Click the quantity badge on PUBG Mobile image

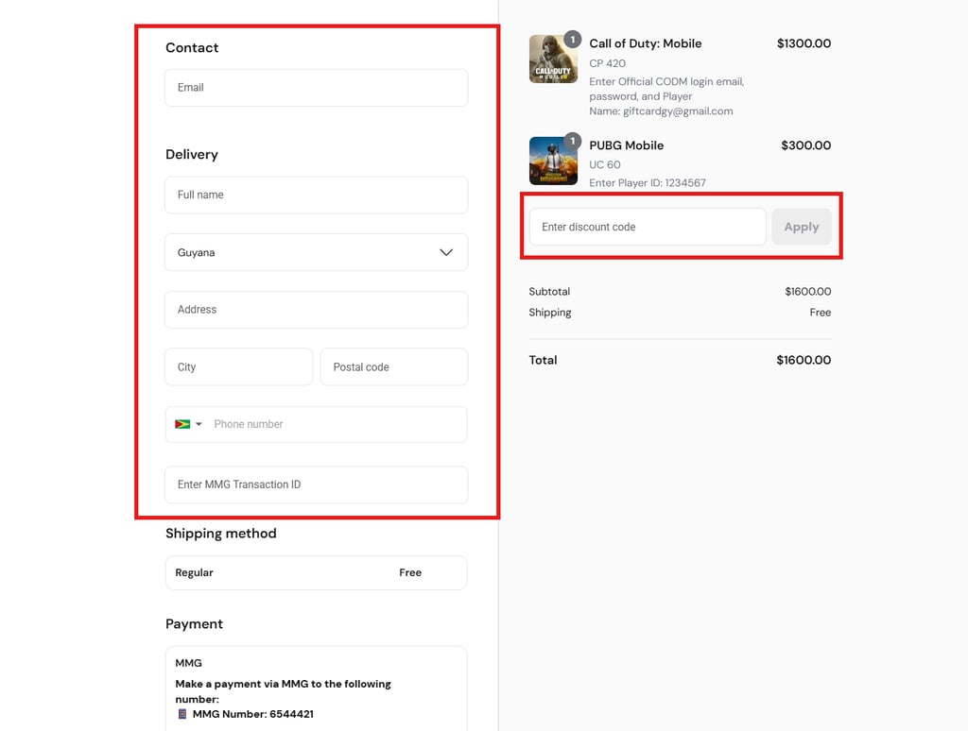point(572,142)
